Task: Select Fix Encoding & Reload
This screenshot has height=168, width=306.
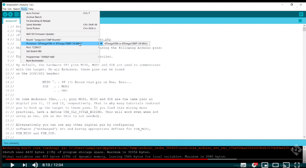Action: (x=60, y=21)
